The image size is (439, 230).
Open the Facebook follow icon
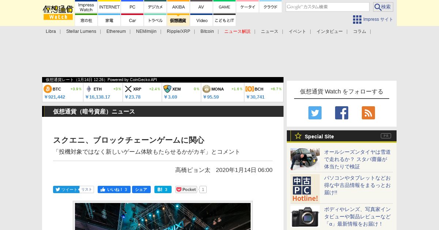pyautogui.click(x=342, y=113)
